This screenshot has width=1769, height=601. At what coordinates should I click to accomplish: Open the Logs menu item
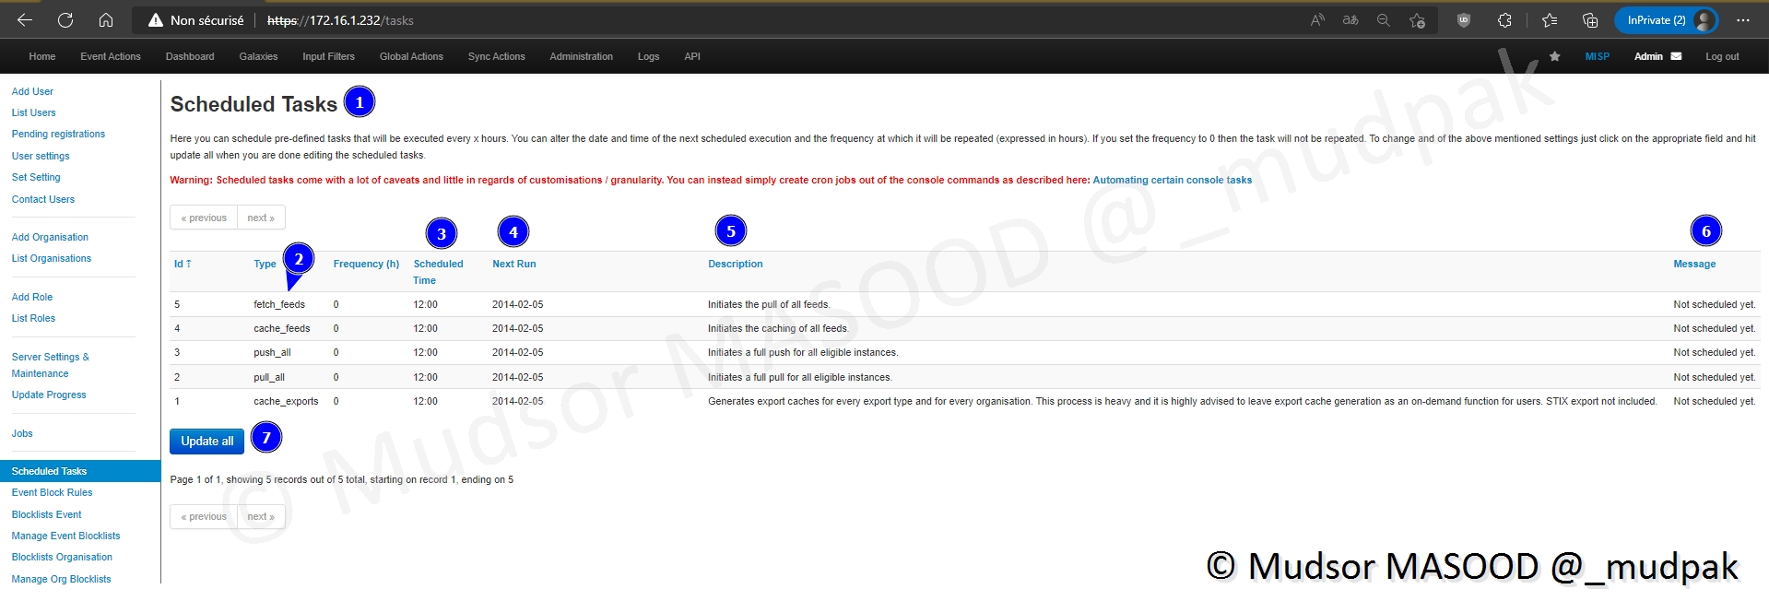[x=648, y=56]
